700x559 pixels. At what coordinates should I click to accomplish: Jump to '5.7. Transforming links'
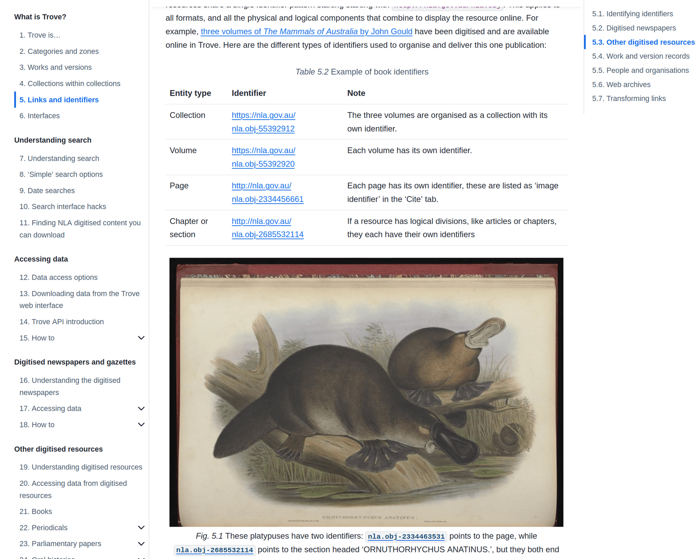629,99
